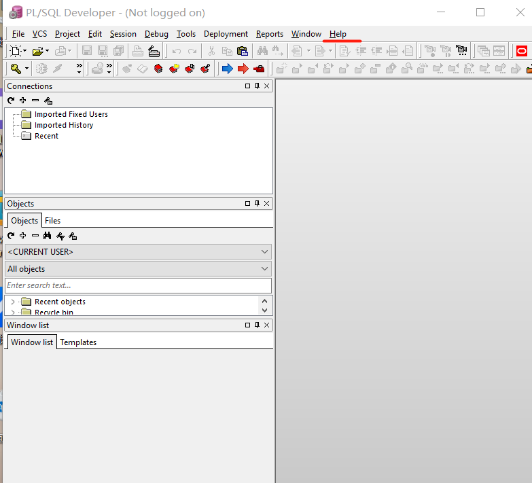Screen dimensions: 532x483
Task: Click wrench configure icon in Connections toolbar
Action: click(x=48, y=101)
